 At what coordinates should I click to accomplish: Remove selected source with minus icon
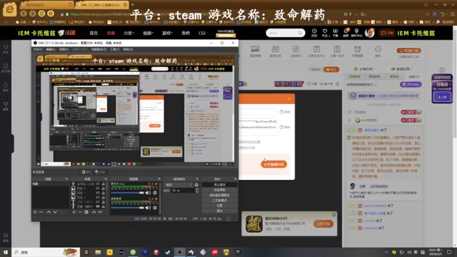point(80,212)
